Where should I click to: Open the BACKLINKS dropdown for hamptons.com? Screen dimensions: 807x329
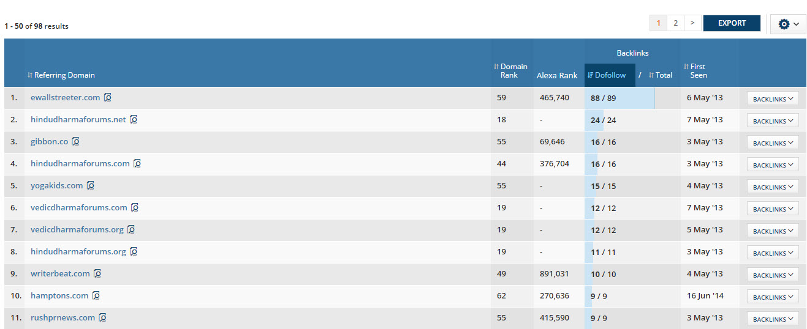point(773,297)
